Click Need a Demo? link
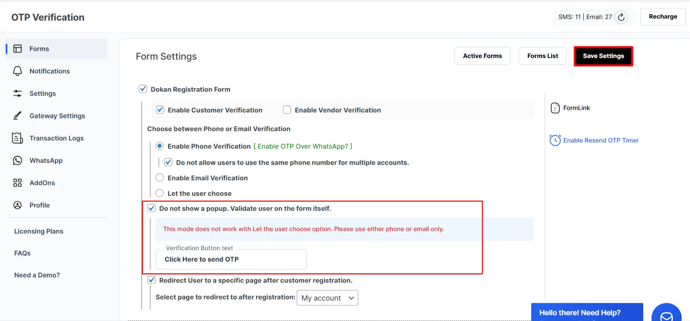 [37, 275]
